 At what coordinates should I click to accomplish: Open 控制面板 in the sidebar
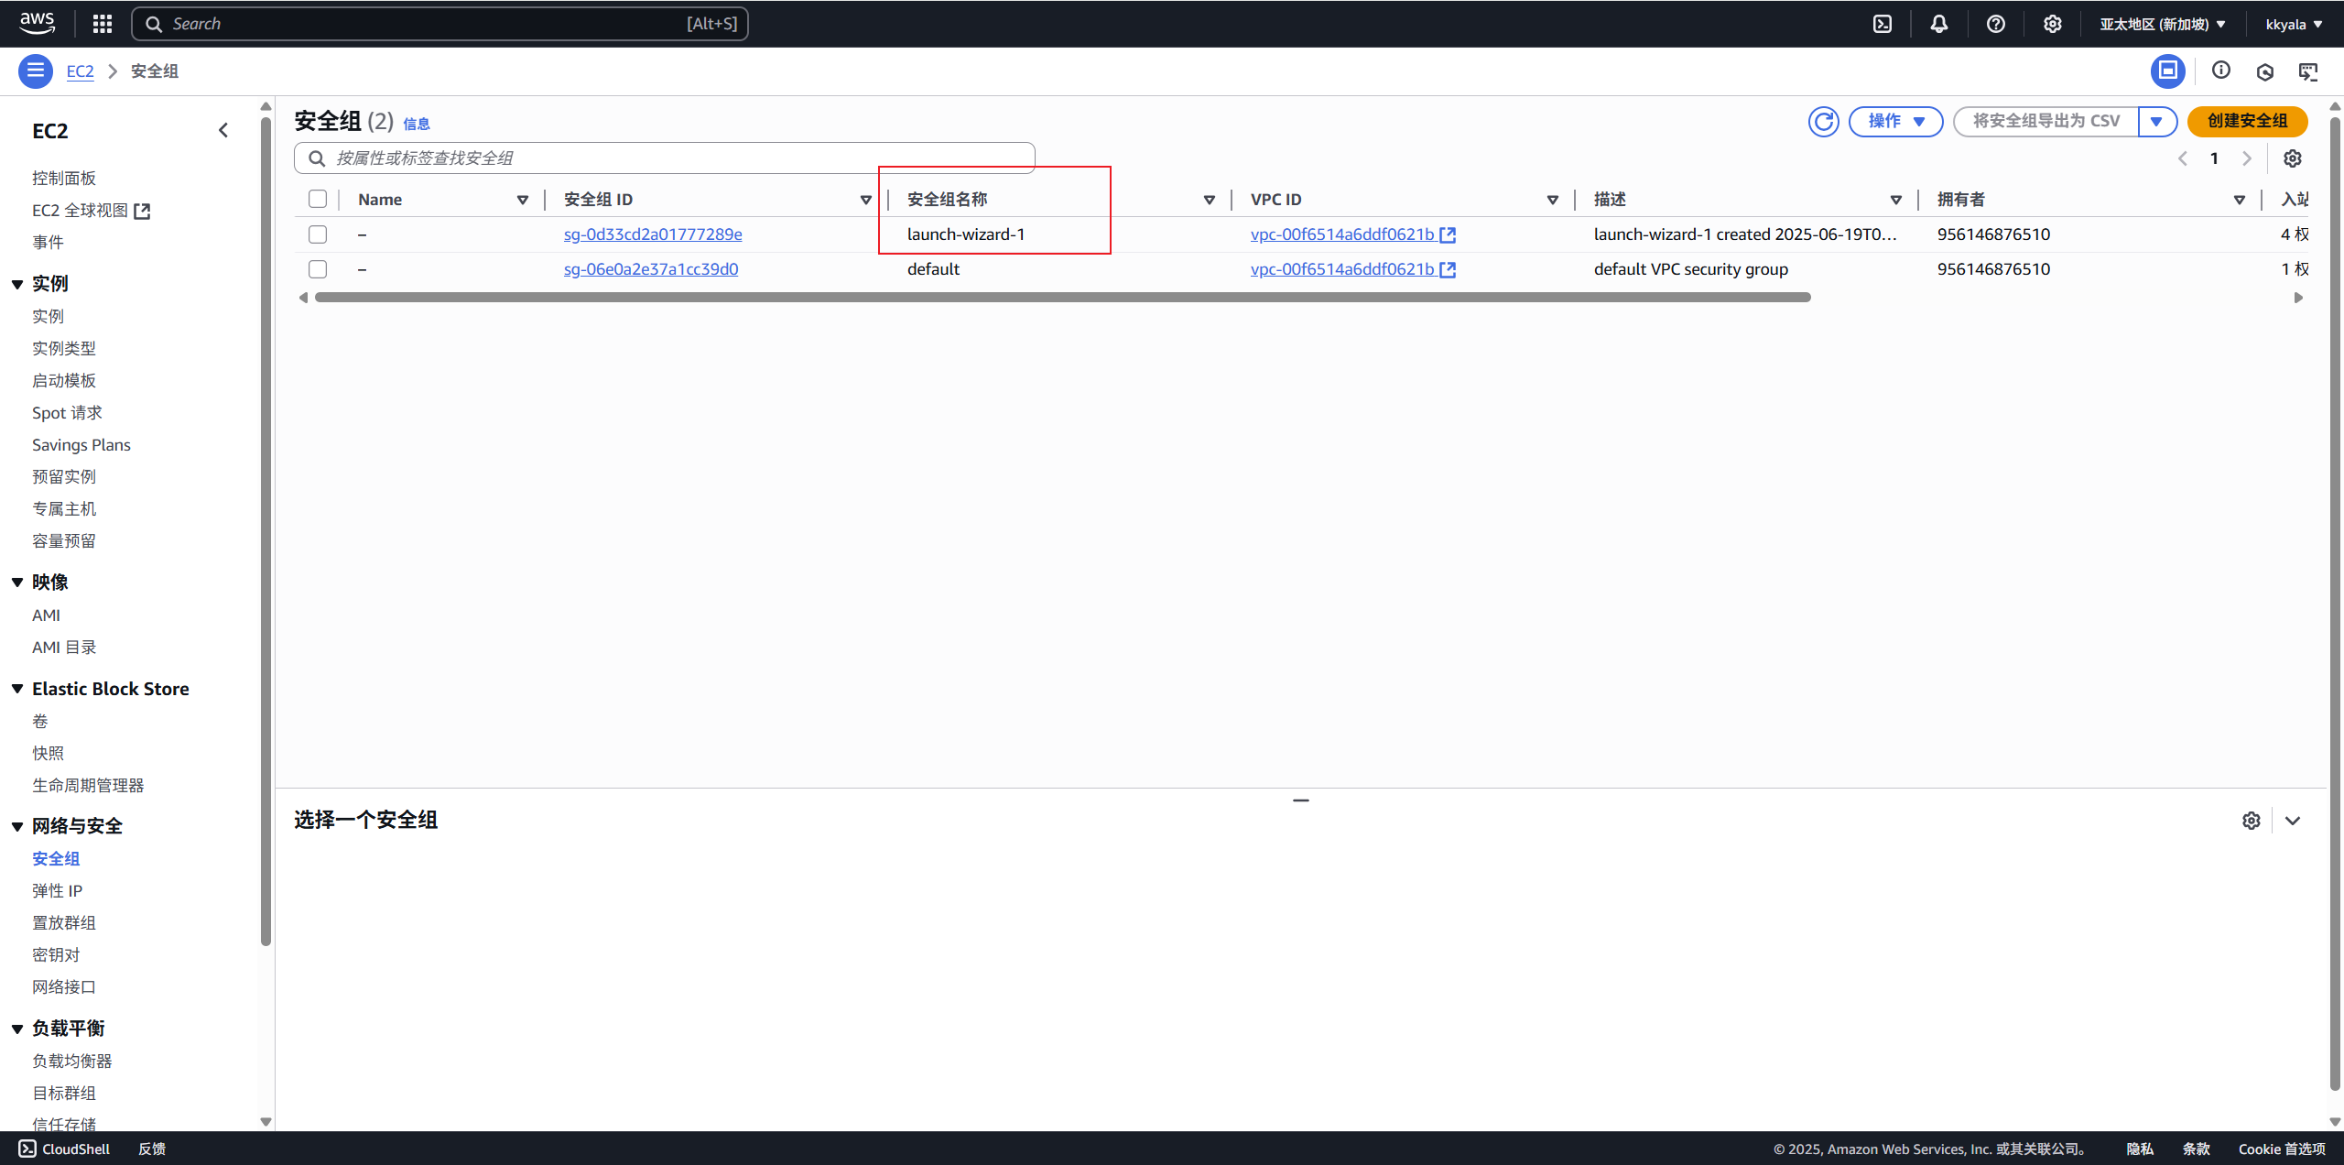coord(64,178)
